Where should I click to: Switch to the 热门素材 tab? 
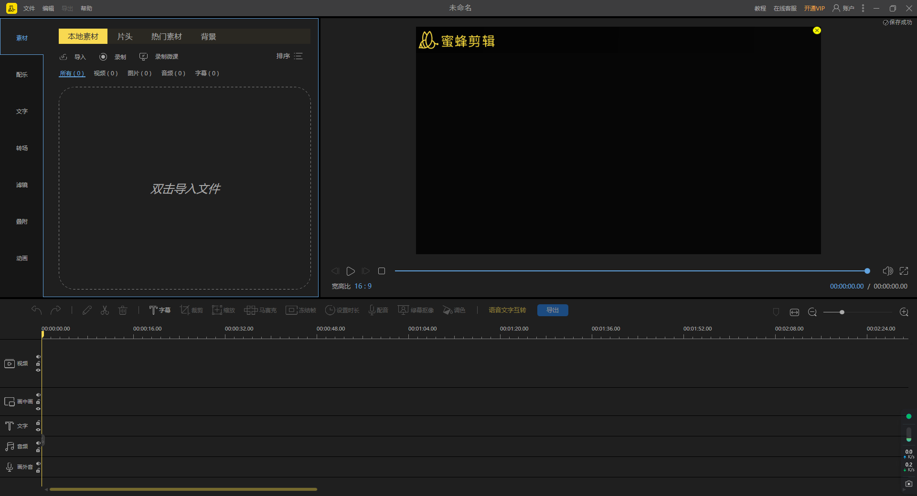[x=166, y=37]
